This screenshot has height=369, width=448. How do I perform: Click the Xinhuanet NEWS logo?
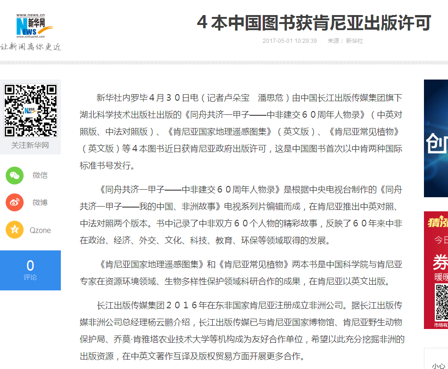click(x=31, y=27)
